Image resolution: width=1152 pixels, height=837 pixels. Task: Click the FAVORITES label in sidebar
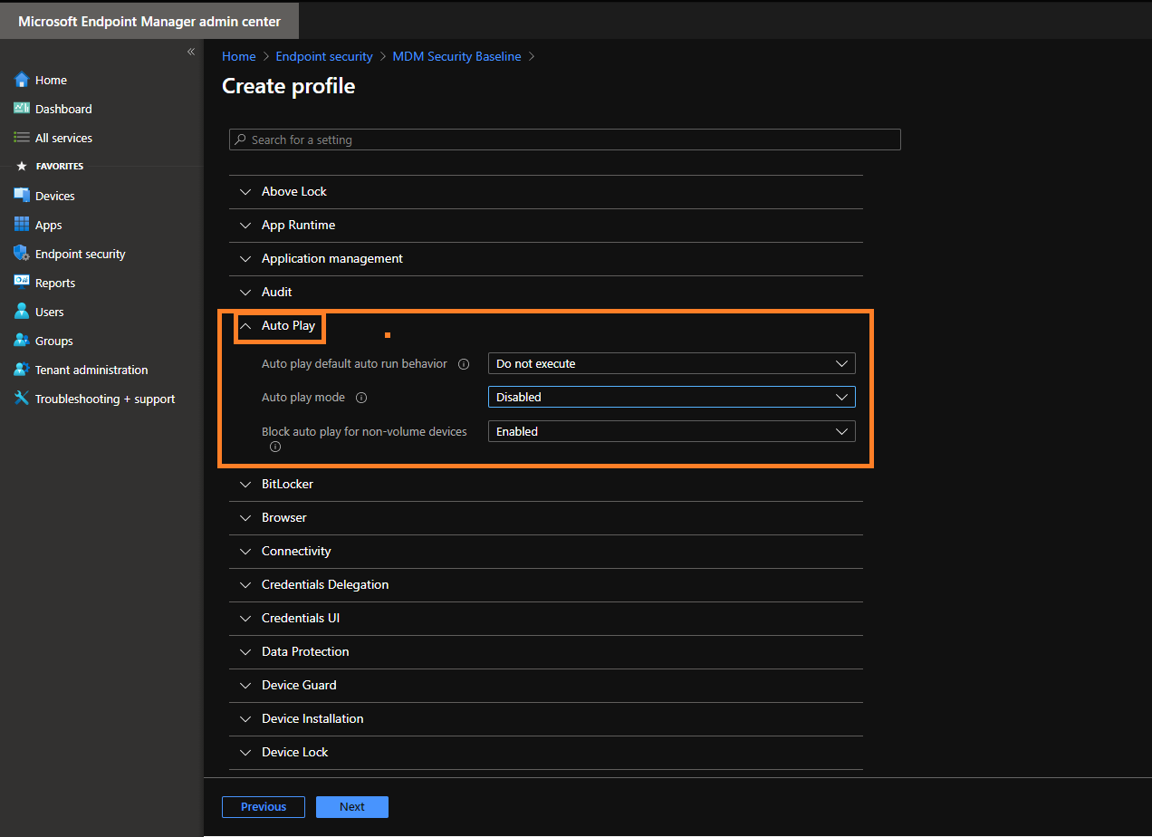pos(60,167)
